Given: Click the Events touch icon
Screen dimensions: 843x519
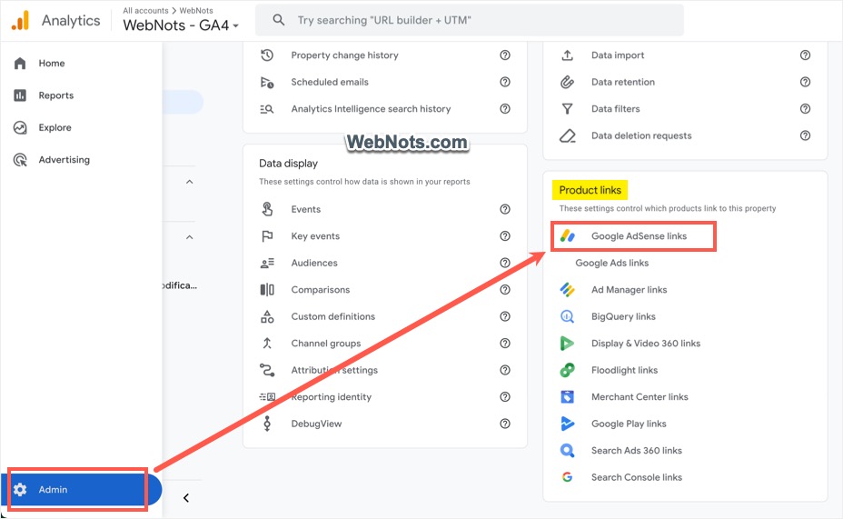Looking at the screenshot, I should click(267, 209).
